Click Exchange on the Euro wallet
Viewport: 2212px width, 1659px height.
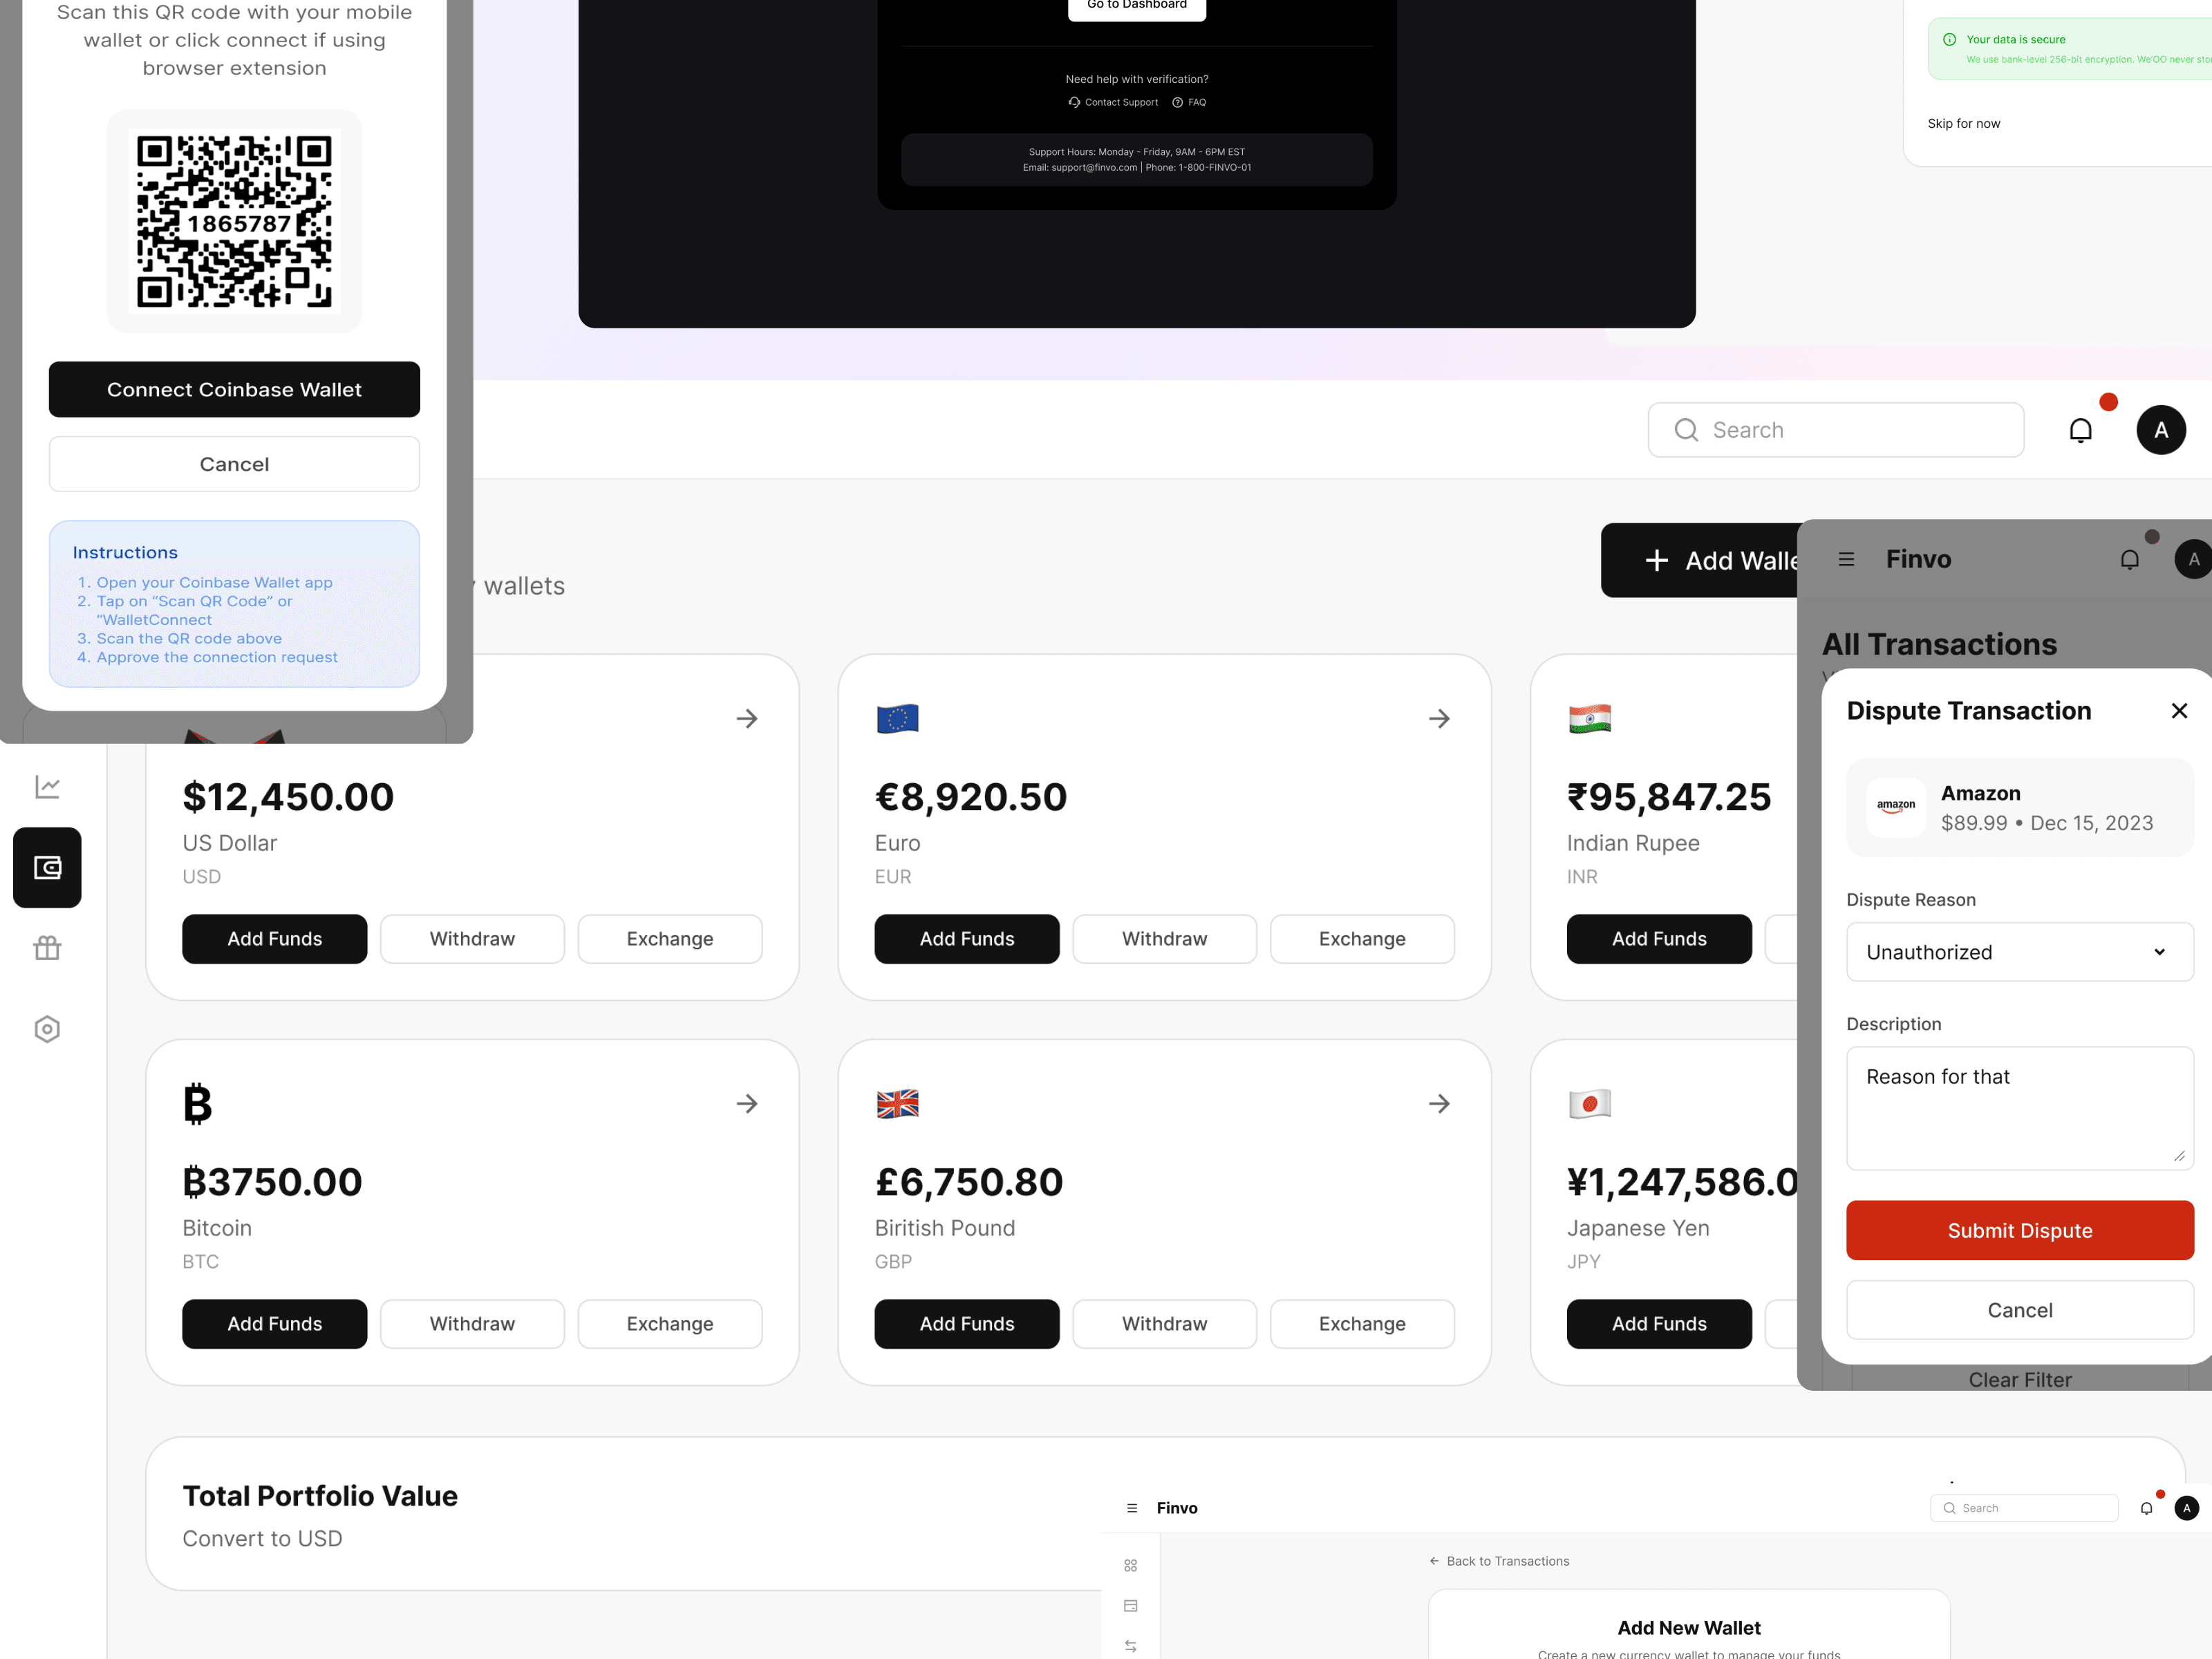pyautogui.click(x=1362, y=938)
